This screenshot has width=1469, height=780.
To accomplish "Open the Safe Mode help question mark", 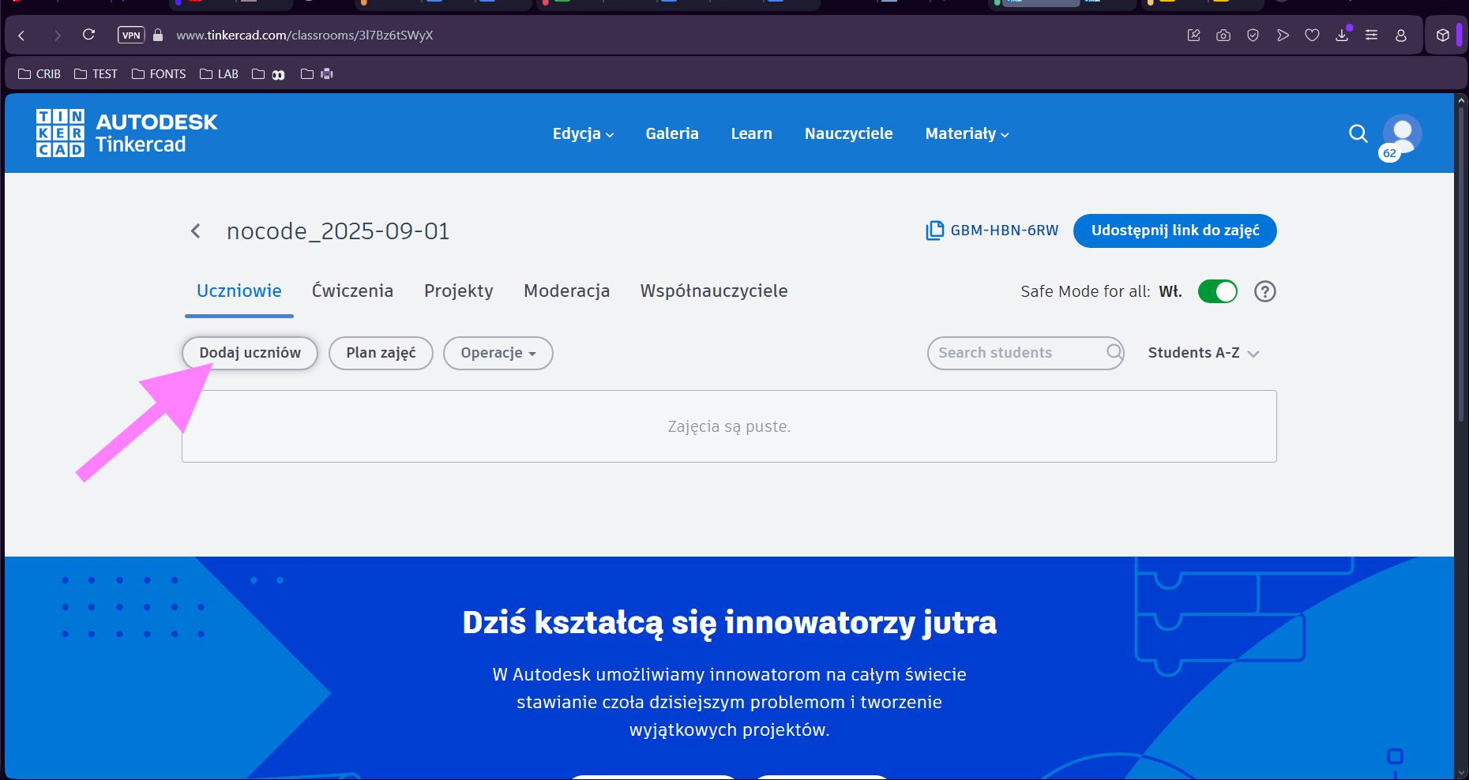I will coord(1264,291).
